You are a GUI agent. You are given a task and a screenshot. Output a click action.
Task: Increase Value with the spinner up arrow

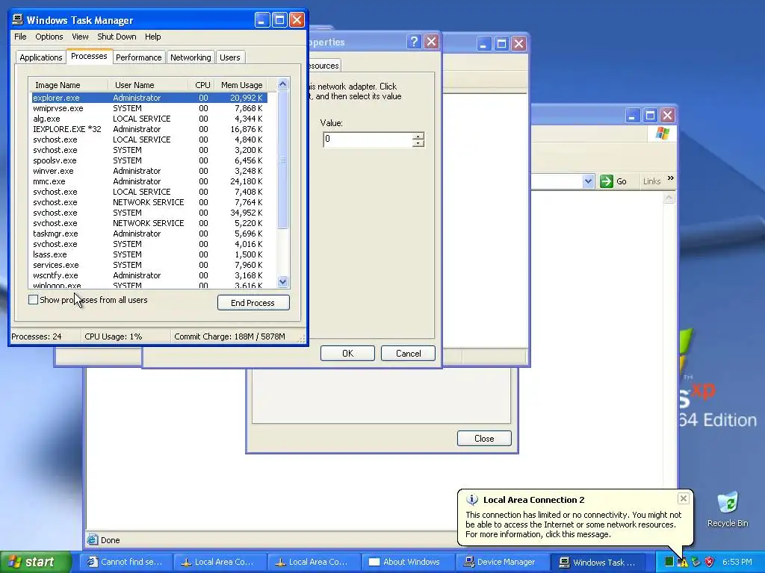coord(418,136)
